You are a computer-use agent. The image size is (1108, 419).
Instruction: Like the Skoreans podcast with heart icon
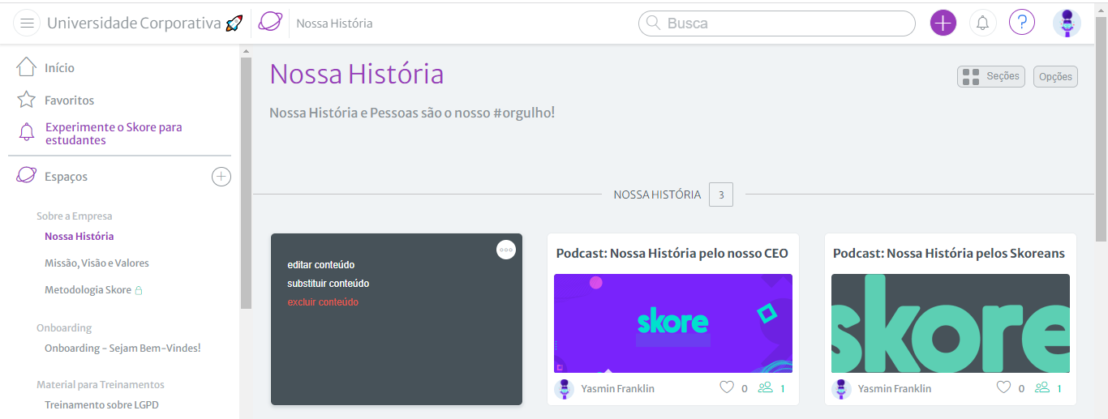pos(1004,387)
